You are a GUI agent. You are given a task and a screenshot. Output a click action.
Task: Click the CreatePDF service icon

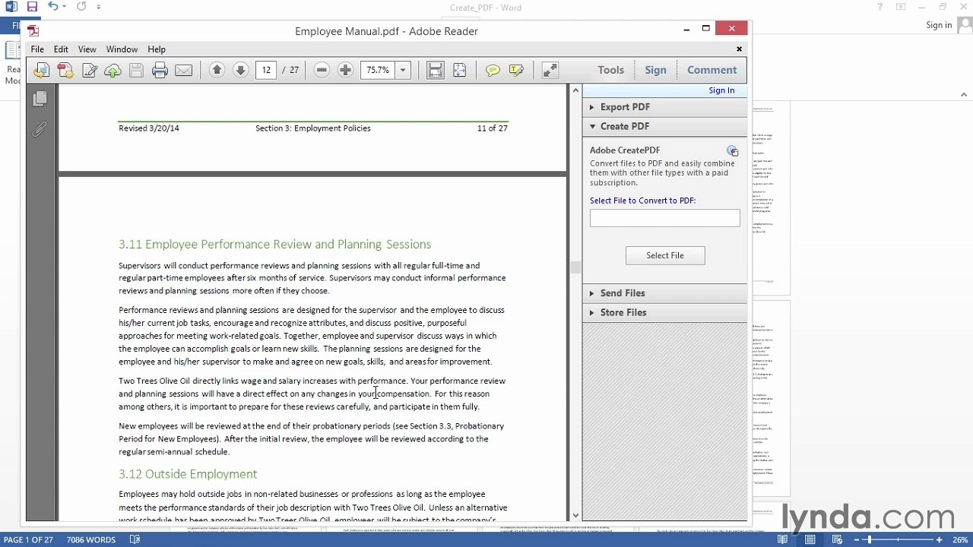[732, 151]
